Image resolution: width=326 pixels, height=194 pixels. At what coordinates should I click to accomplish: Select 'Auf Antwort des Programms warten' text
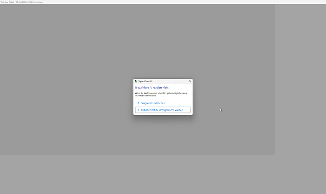(x=161, y=110)
